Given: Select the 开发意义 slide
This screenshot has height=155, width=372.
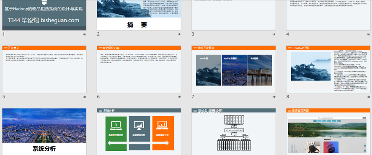Looking at the screenshot, I should click(x=44, y=69).
